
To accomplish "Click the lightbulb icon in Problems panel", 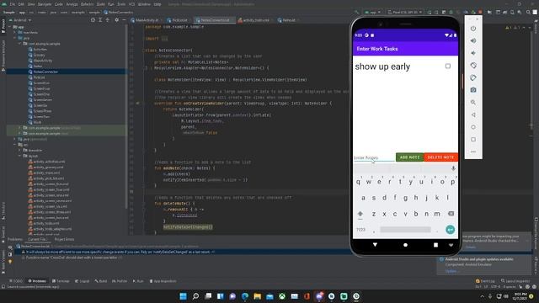I will [10, 262].
